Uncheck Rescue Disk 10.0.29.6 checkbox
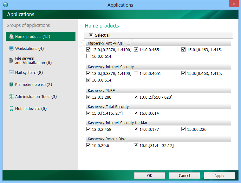This screenshot has height=183, width=241. (x=88, y=145)
